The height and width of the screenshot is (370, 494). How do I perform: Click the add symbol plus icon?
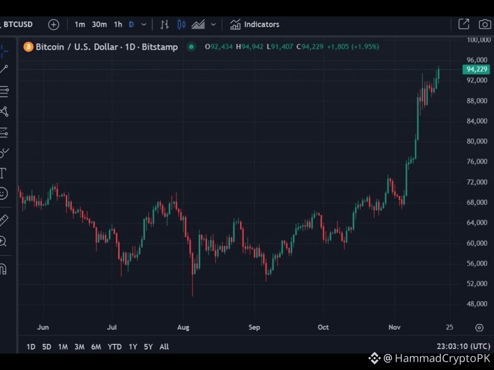tap(54, 25)
